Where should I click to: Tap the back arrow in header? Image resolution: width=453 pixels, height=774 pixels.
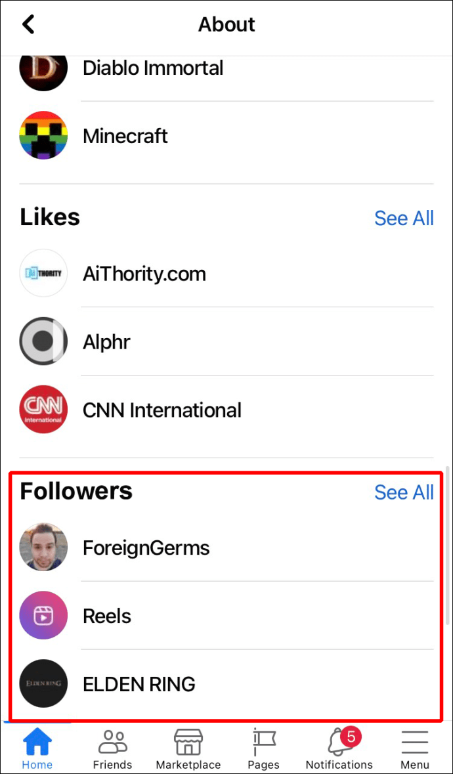tap(29, 24)
